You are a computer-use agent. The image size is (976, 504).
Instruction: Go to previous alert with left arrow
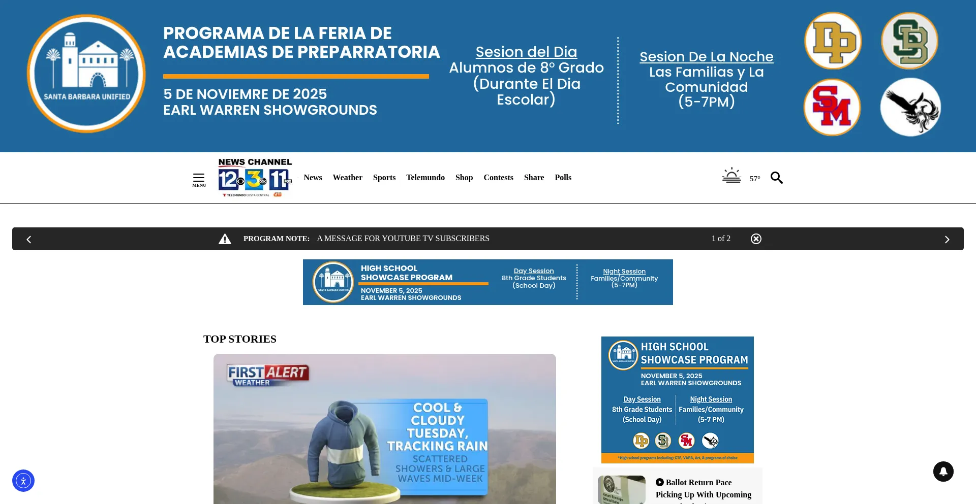(29, 240)
